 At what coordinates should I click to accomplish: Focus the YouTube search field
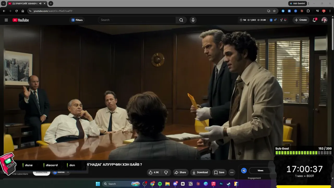137,20
